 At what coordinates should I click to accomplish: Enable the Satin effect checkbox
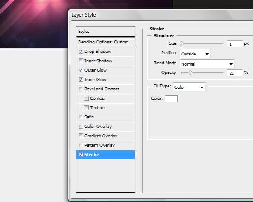(x=81, y=117)
